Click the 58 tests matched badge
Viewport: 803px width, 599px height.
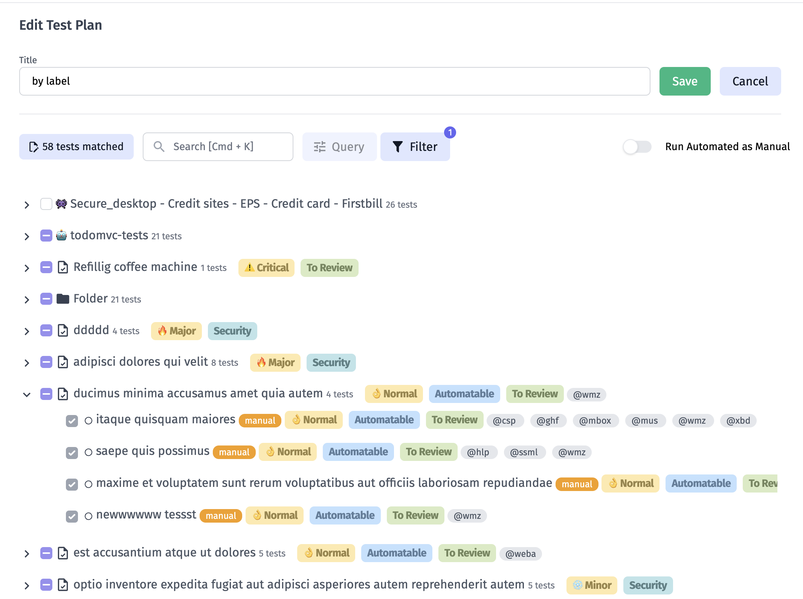[76, 147]
